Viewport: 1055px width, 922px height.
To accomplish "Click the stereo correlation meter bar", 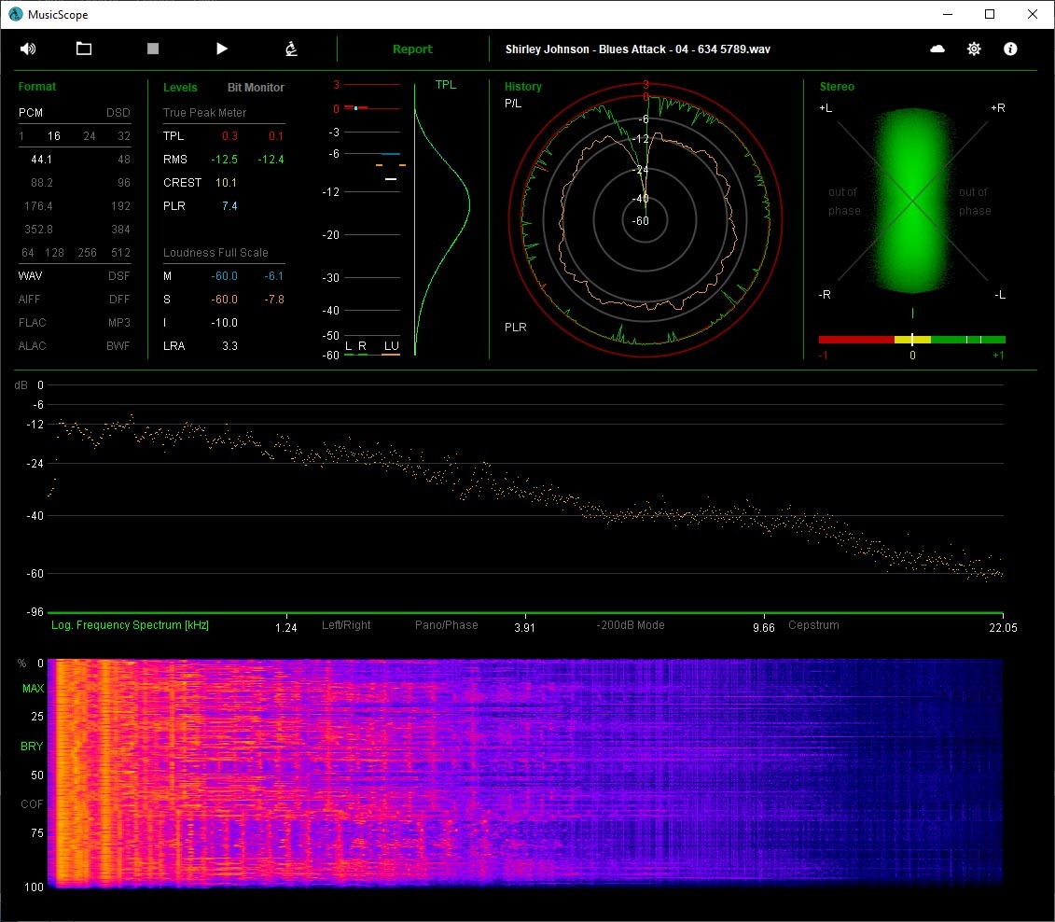I will 911,340.
